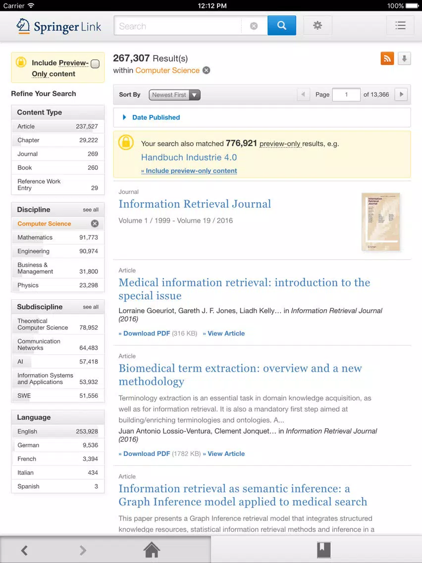Clear the search field with the X icon
This screenshot has height=563, width=422.
(x=254, y=26)
